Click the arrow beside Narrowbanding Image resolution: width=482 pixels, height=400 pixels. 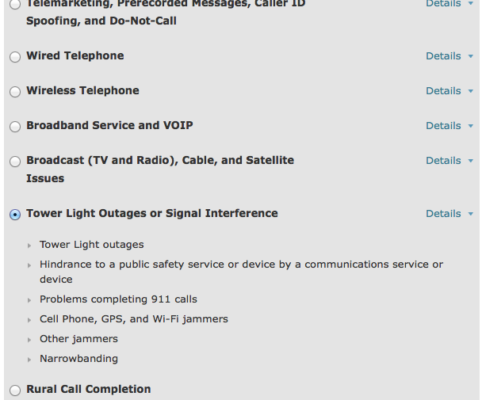pyautogui.click(x=30, y=360)
